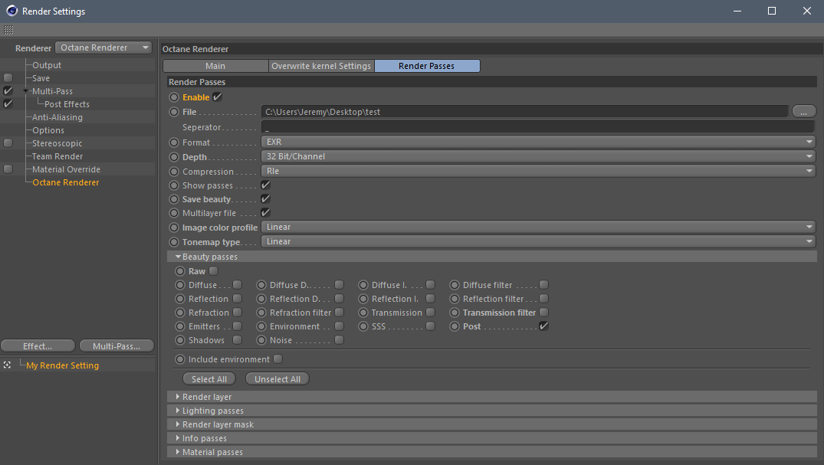The width and height of the screenshot is (824, 465).
Task: Click the Raw pass circle icon
Action: tap(180, 271)
